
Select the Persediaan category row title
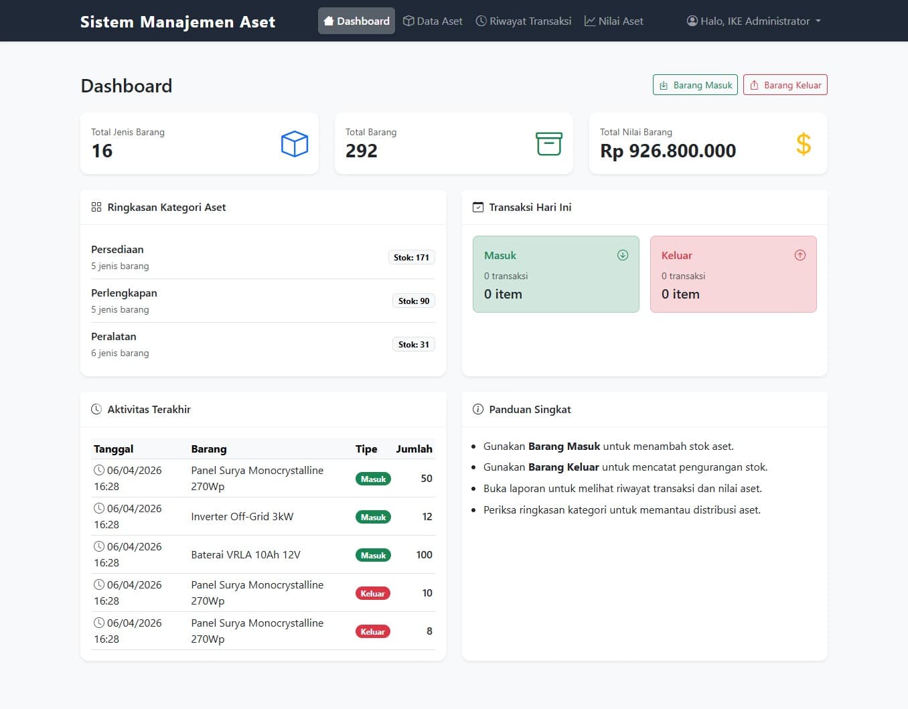(x=117, y=249)
